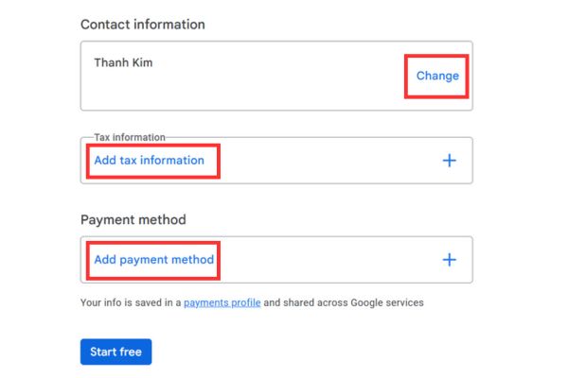Image resolution: width=568 pixels, height=378 pixels.
Task: Click the word 'services' in the footer note
Action: (403, 303)
